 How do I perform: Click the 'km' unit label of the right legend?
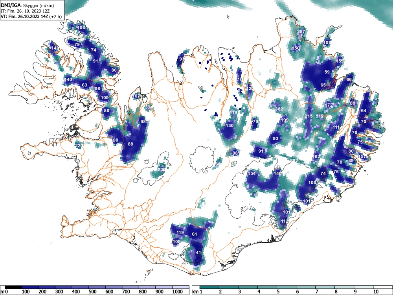point(195,292)
